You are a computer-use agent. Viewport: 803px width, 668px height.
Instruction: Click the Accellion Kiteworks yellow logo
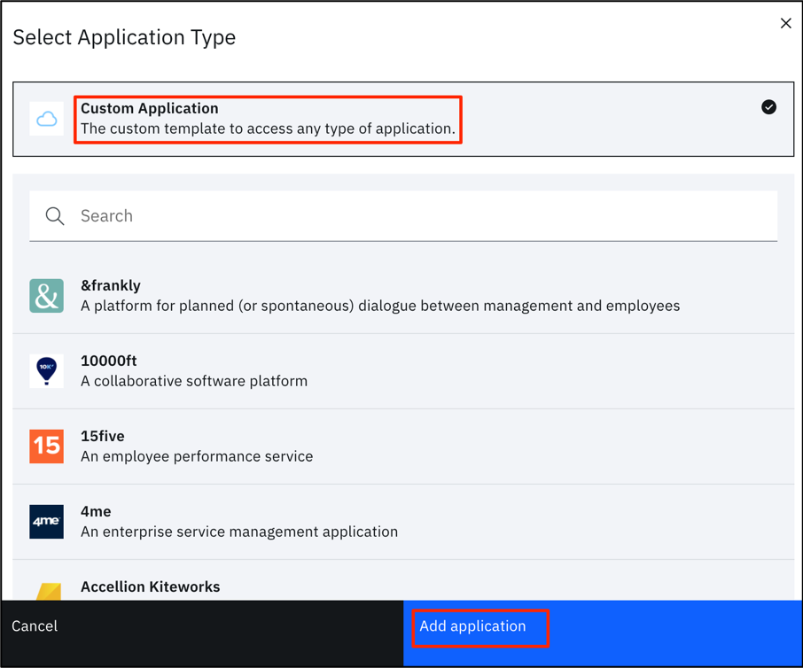pyautogui.click(x=49, y=591)
